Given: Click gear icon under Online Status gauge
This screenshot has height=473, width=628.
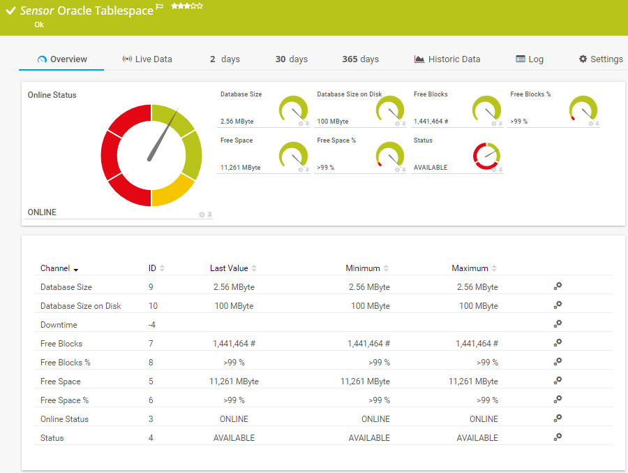Looking at the screenshot, I should click(202, 214).
